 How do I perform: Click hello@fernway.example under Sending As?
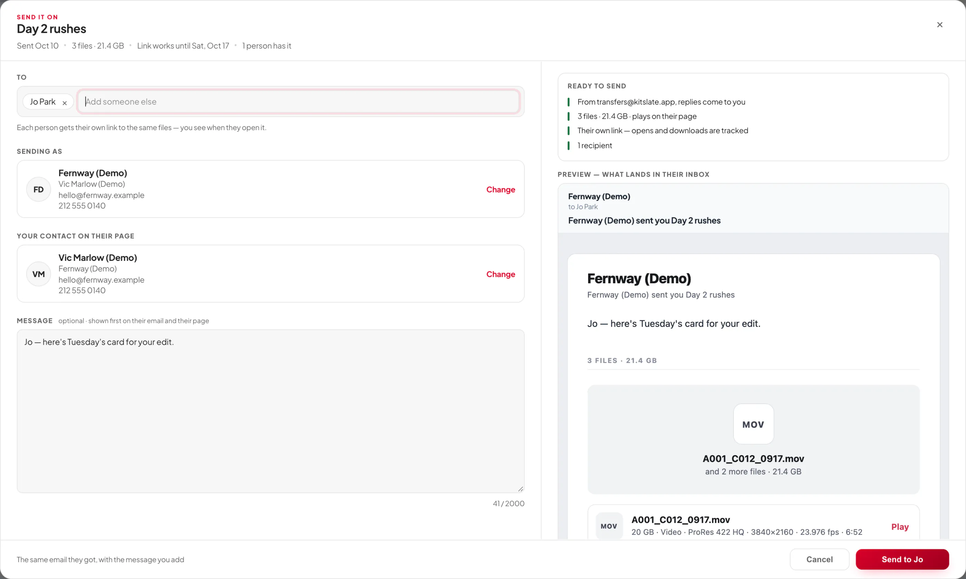coord(101,195)
